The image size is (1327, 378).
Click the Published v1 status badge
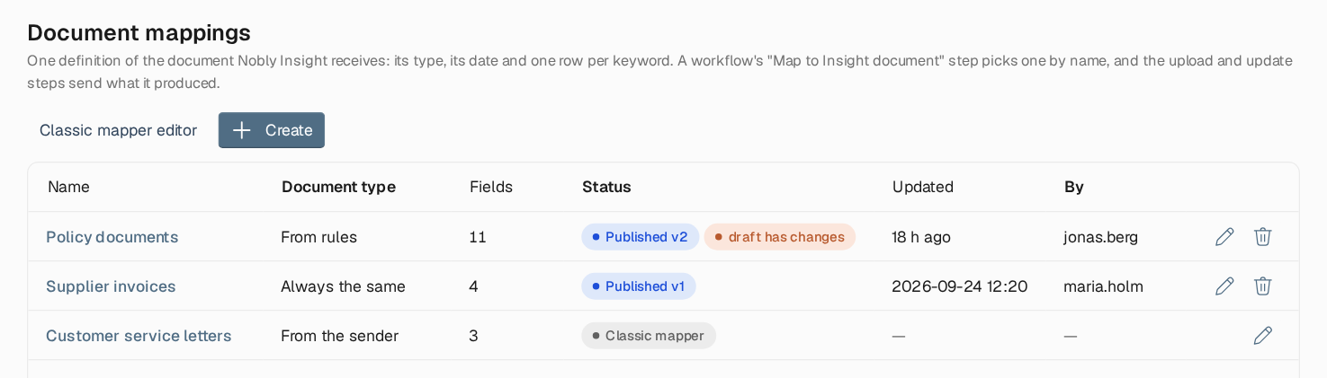point(639,286)
